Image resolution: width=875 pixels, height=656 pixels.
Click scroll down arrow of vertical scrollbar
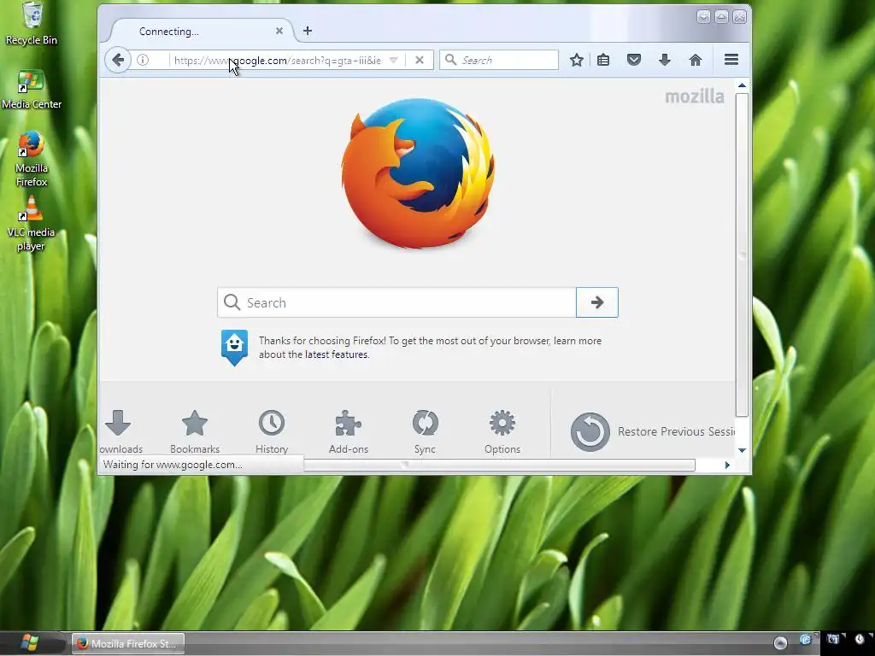coord(742,450)
